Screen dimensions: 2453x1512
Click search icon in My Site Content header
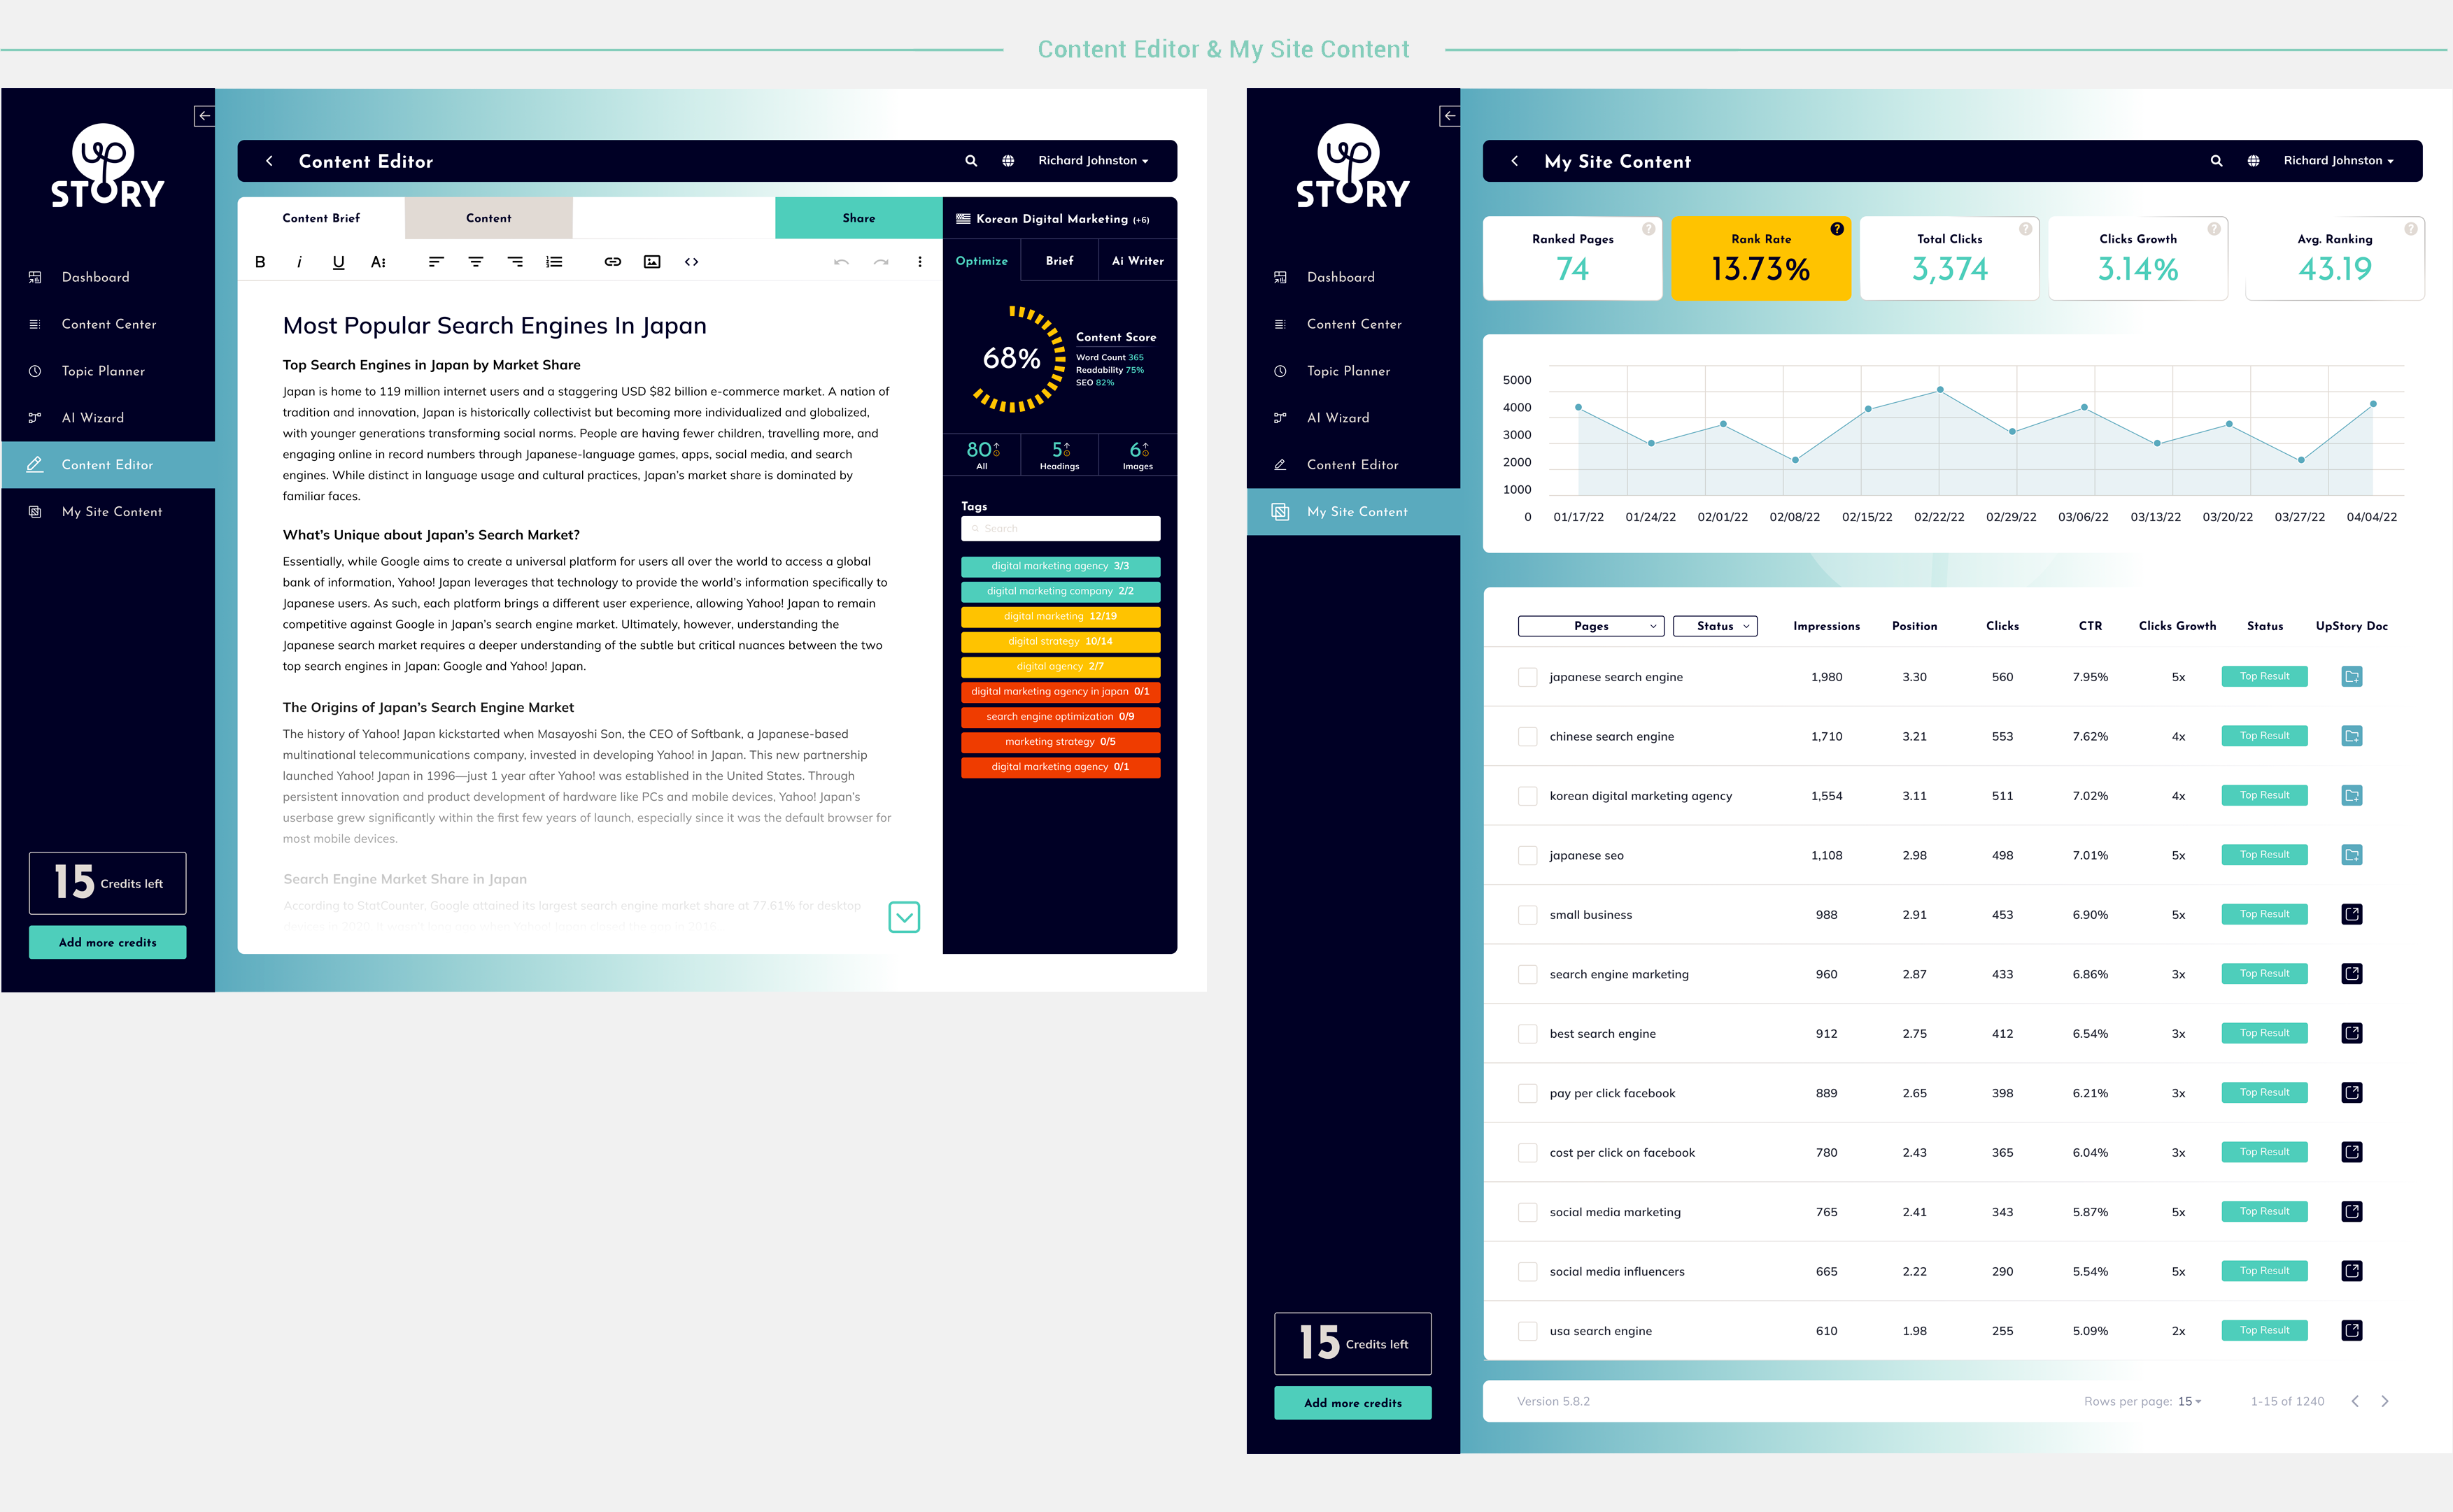[x=2216, y=161]
